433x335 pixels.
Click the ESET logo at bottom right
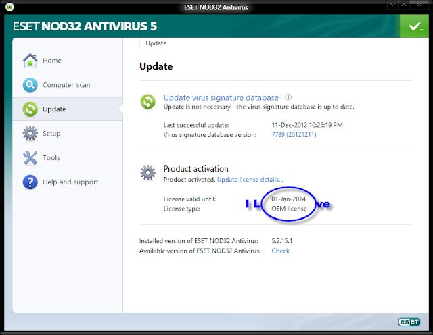pyautogui.click(x=409, y=321)
